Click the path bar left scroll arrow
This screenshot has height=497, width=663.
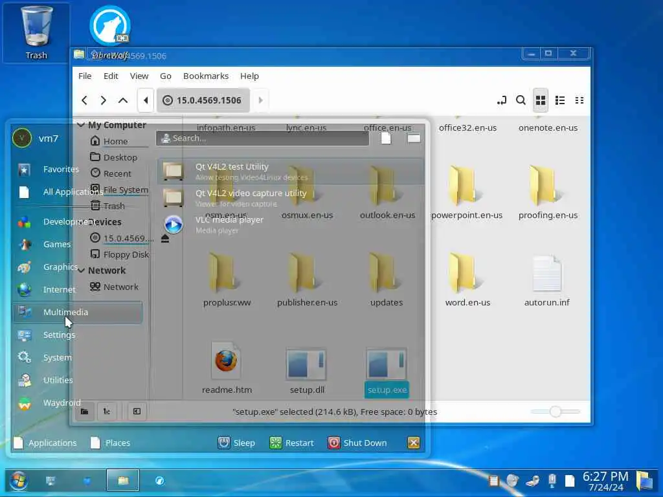click(x=146, y=100)
